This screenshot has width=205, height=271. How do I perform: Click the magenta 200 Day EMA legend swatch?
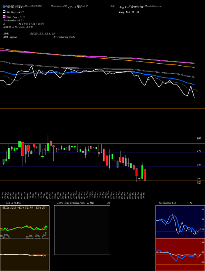(5, 17)
